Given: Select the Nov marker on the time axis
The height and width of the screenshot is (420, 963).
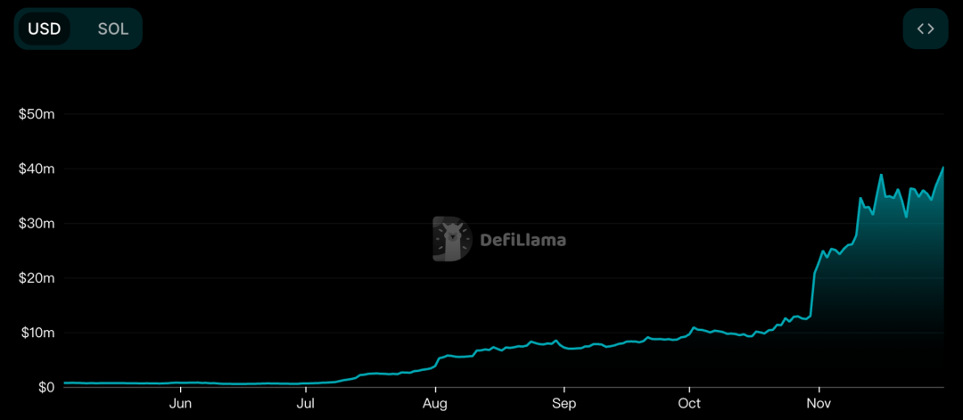Looking at the screenshot, I should 819,404.
